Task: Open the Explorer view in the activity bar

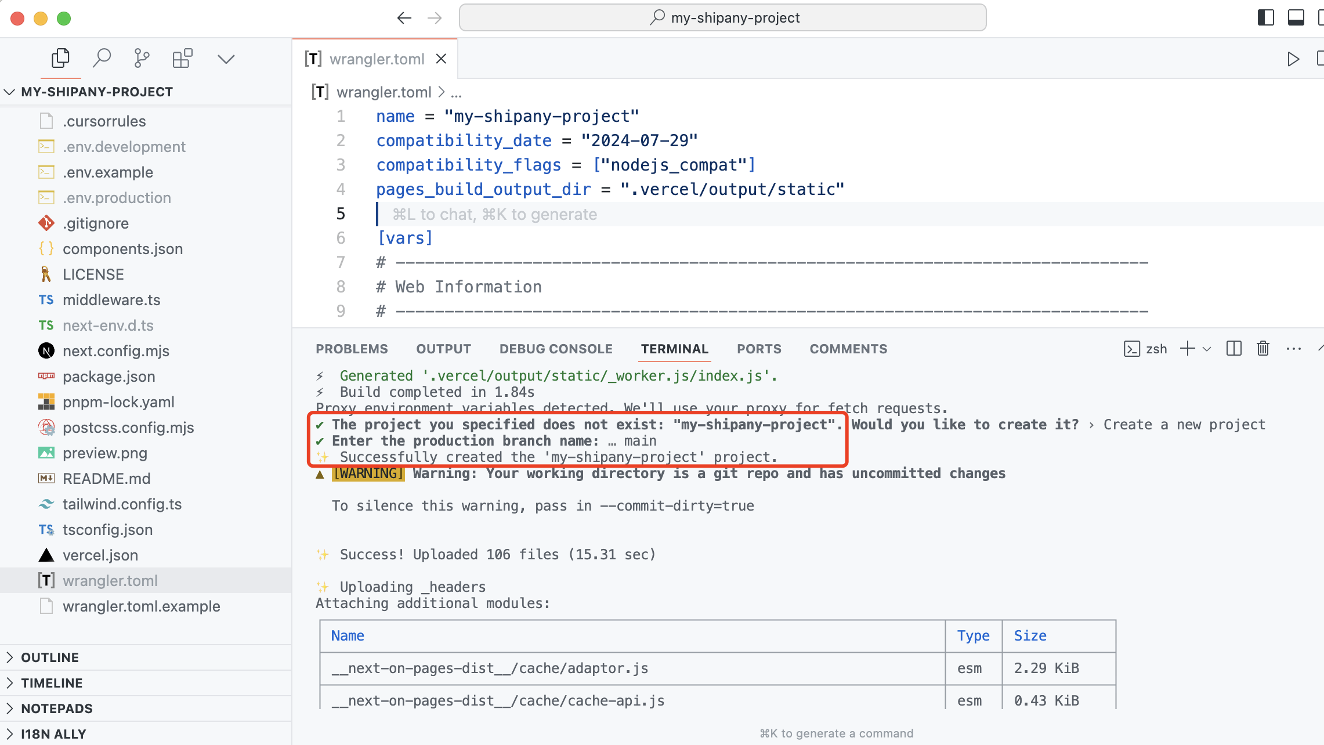Action: (x=60, y=58)
